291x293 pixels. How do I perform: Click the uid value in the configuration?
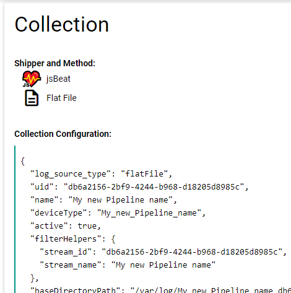(x=154, y=186)
